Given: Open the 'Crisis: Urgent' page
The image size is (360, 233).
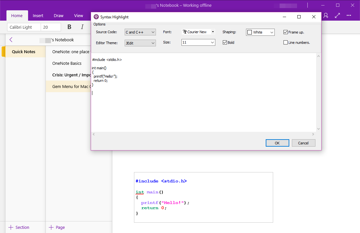Looking at the screenshot, I should tap(68, 75).
